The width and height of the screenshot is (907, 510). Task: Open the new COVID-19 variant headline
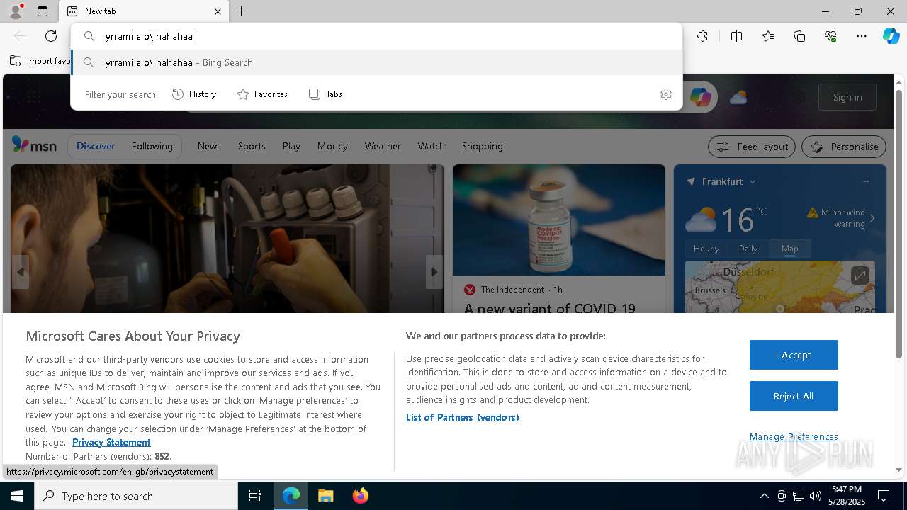[550, 308]
